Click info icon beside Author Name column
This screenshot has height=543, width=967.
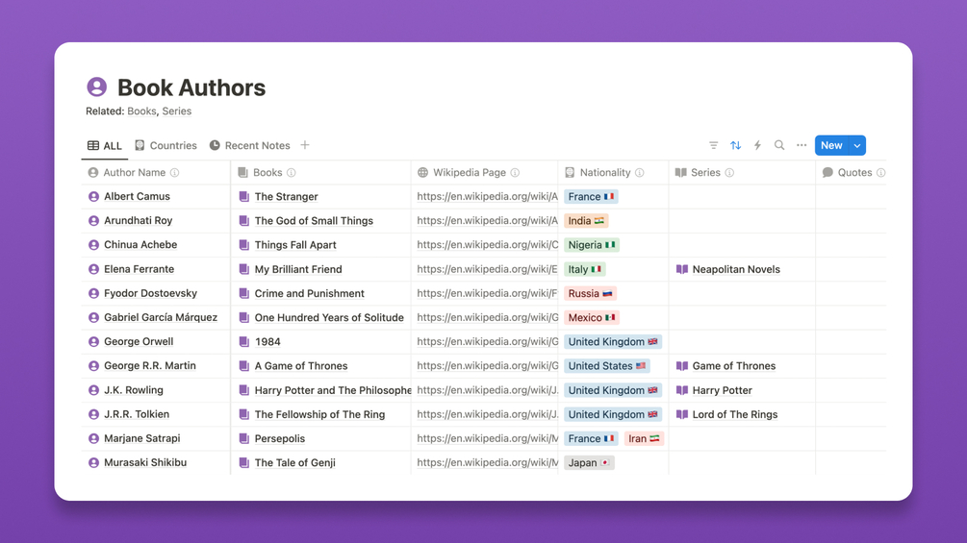(x=174, y=172)
